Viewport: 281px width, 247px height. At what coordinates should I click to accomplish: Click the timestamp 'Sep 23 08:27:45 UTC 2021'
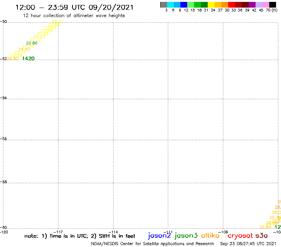click(x=248, y=244)
